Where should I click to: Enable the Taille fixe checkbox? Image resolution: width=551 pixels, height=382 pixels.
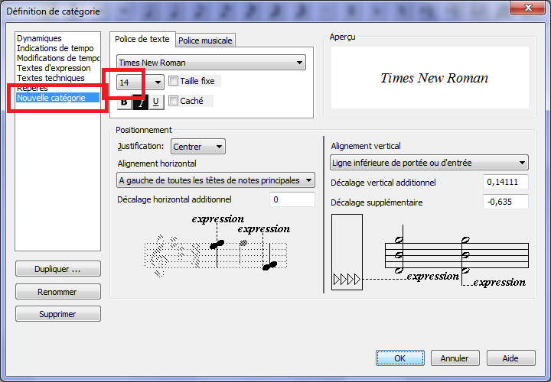[x=174, y=81]
